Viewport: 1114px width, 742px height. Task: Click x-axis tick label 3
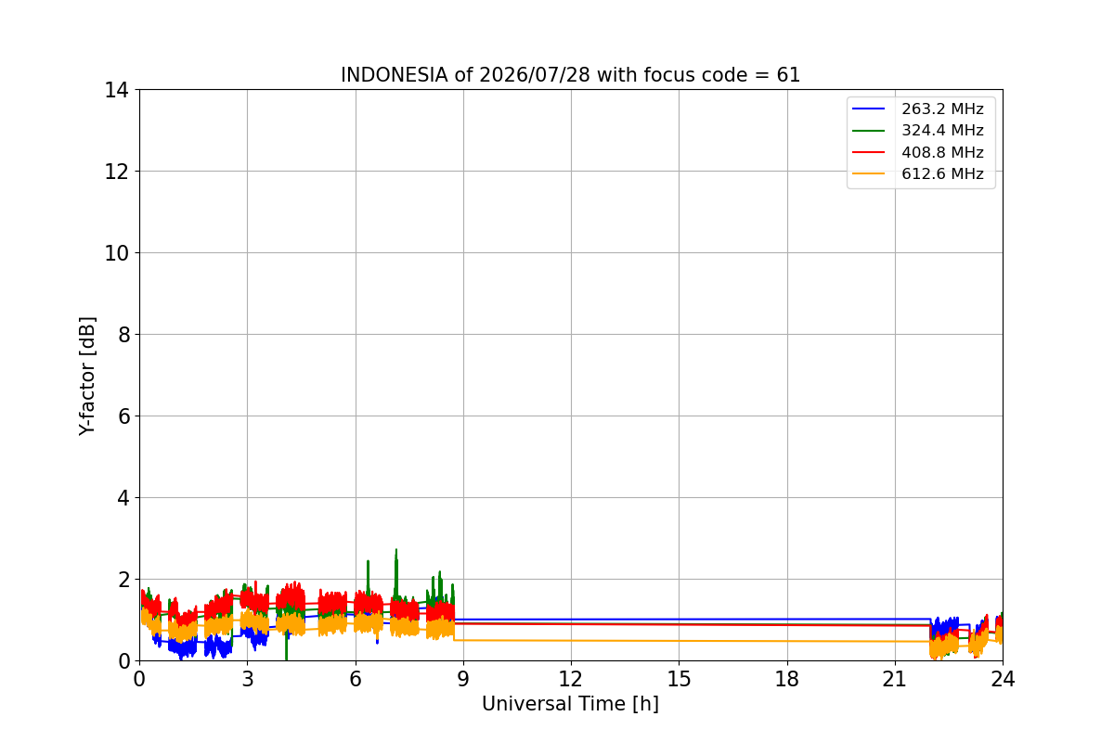point(247,678)
